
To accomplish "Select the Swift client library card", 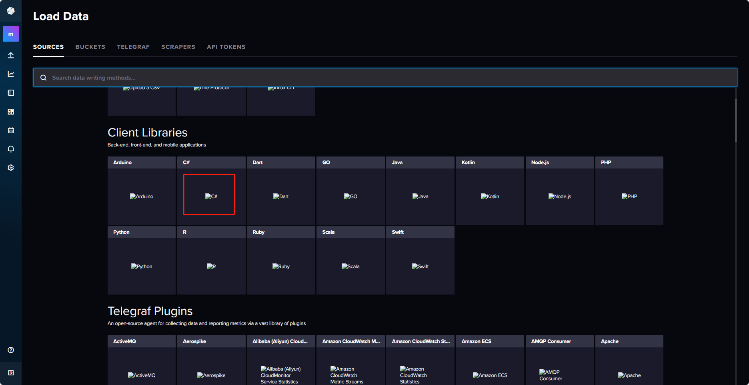I will pos(420,260).
